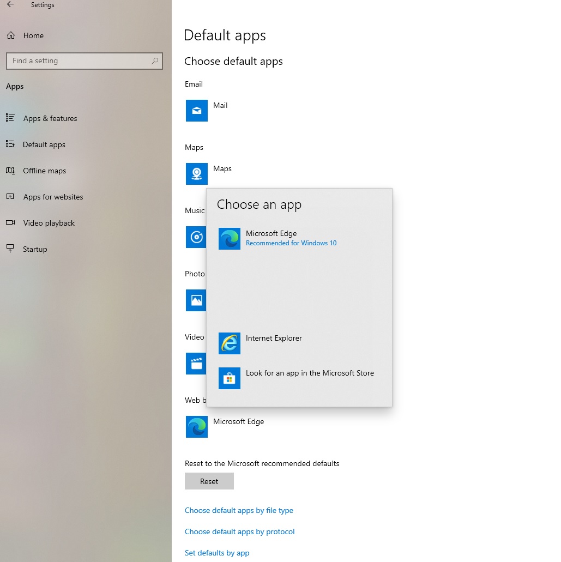Change the default Mail app label
561x562 pixels.
(220, 105)
